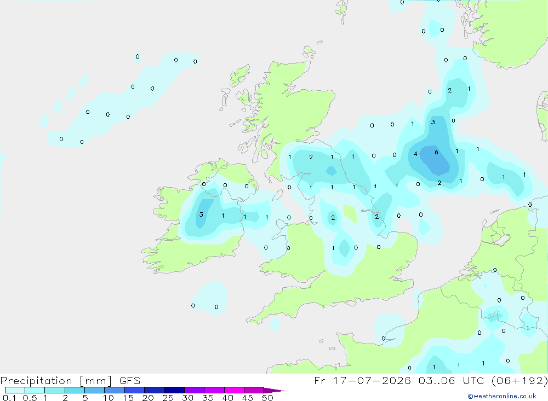
Task: Click the '10' legend scale label
Action: pyautogui.click(x=109, y=398)
